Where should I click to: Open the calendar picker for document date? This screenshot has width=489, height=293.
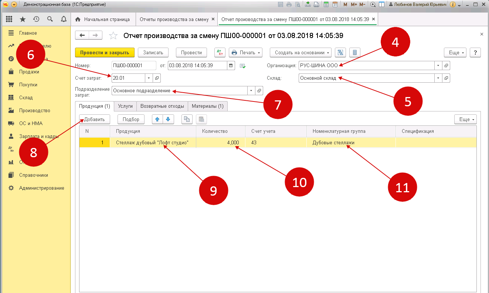click(x=231, y=66)
